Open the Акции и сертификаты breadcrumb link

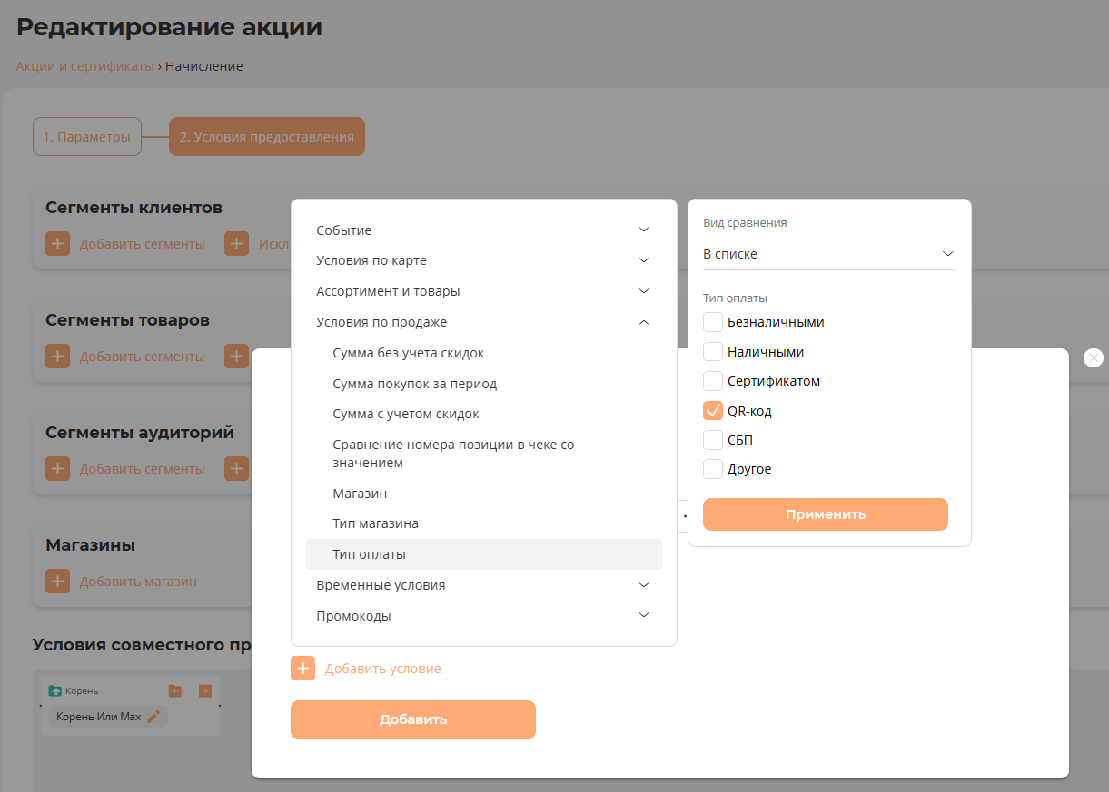84,66
